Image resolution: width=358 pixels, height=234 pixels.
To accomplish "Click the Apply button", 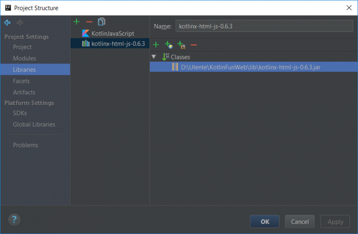I will [335, 221].
